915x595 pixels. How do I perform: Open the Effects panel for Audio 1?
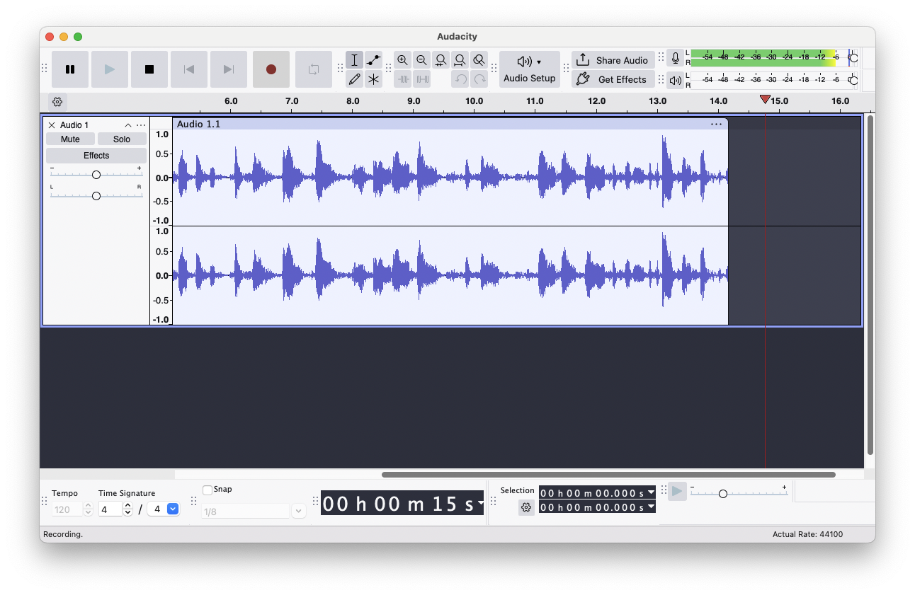pos(96,154)
